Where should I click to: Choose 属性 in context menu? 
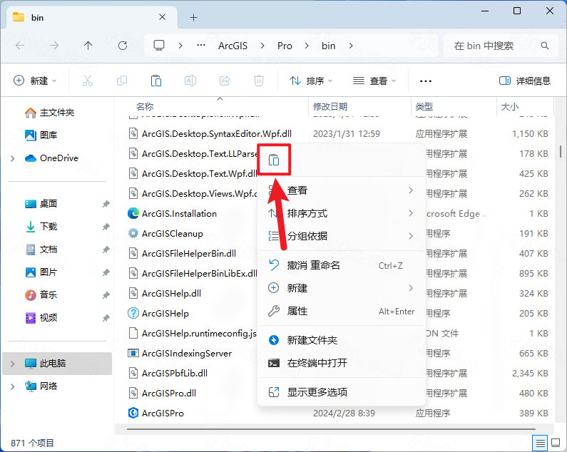point(341,311)
